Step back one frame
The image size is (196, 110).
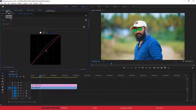pos(139,68)
